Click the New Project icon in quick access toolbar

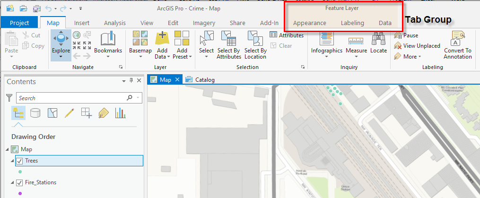[x=10, y=8]
